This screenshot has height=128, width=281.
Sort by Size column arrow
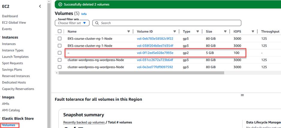(x=225, y=31)
